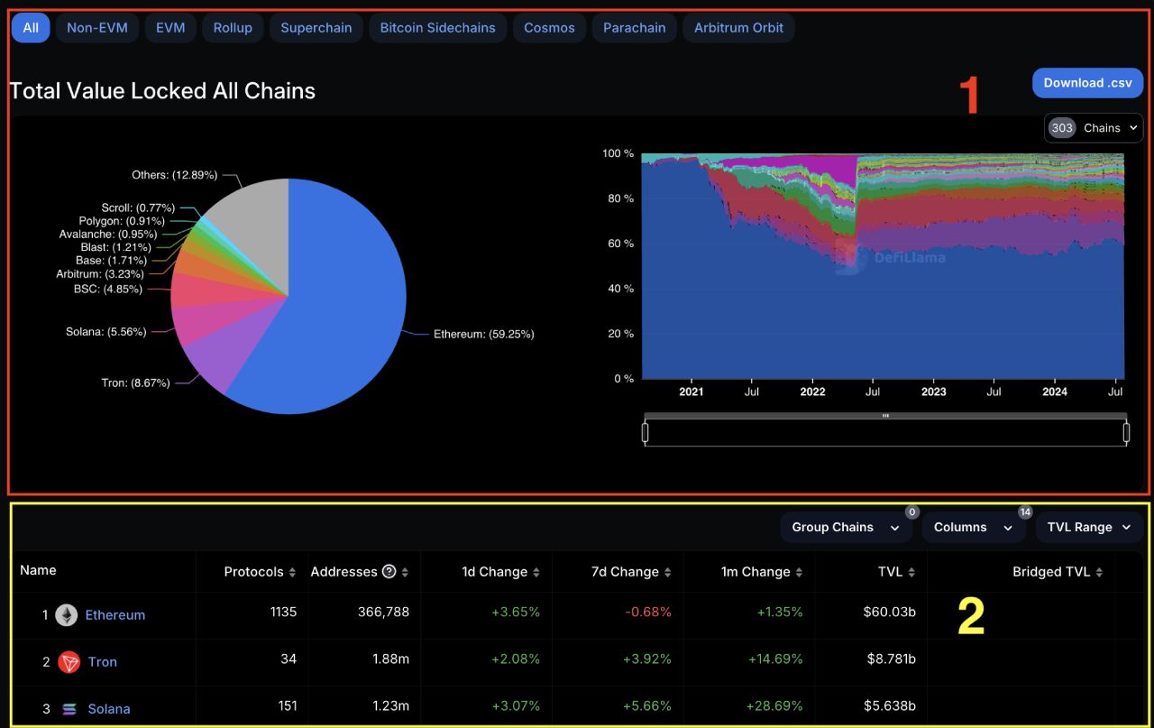Viewport: 1154px width, 728px height.
Task: Sort by Addresses column arrows
Action: (405, 572)
